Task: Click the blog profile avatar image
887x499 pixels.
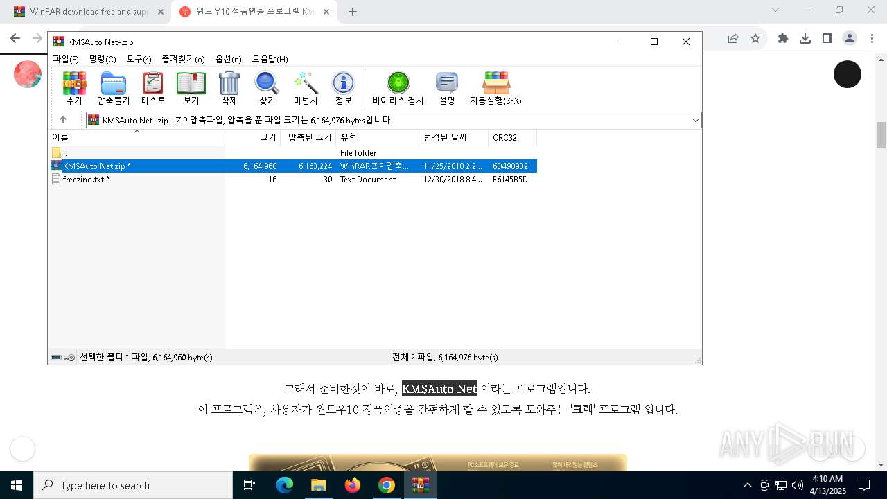Action: (x=28, y=74)
